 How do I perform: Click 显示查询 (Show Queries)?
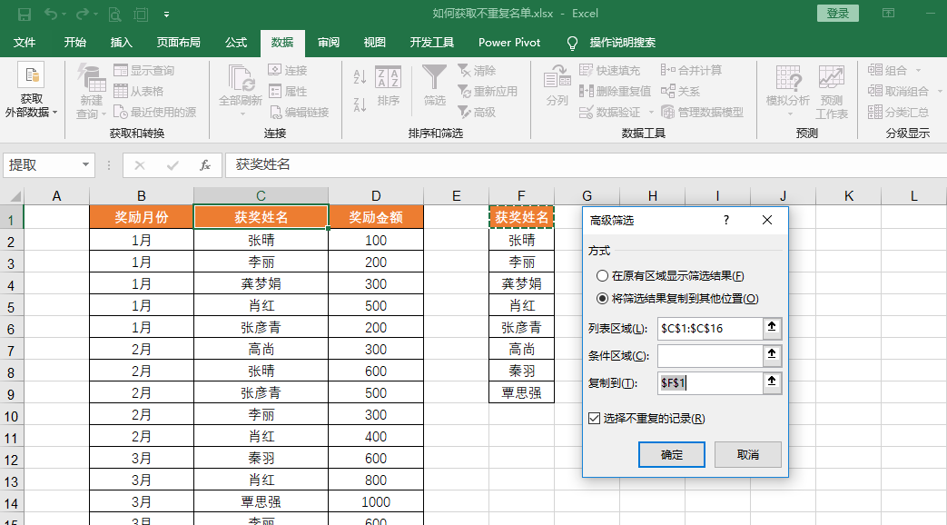click(144, 70)
